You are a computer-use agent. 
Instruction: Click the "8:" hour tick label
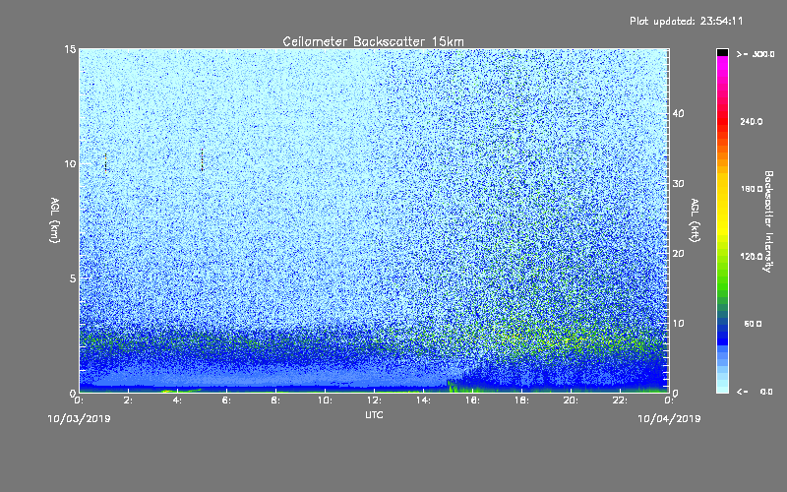click(275, 400)
